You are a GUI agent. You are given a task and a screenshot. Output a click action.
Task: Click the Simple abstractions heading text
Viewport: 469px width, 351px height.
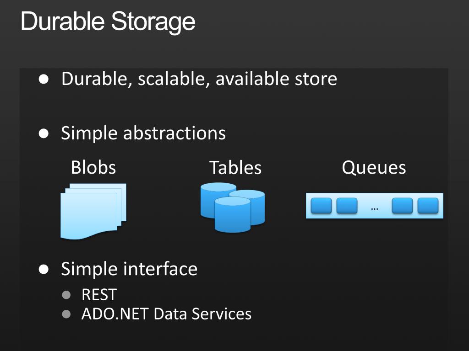pos(143,133)
